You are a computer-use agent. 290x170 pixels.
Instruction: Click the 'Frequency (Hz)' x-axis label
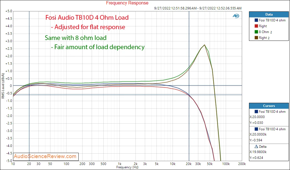[x=127, y=167]
